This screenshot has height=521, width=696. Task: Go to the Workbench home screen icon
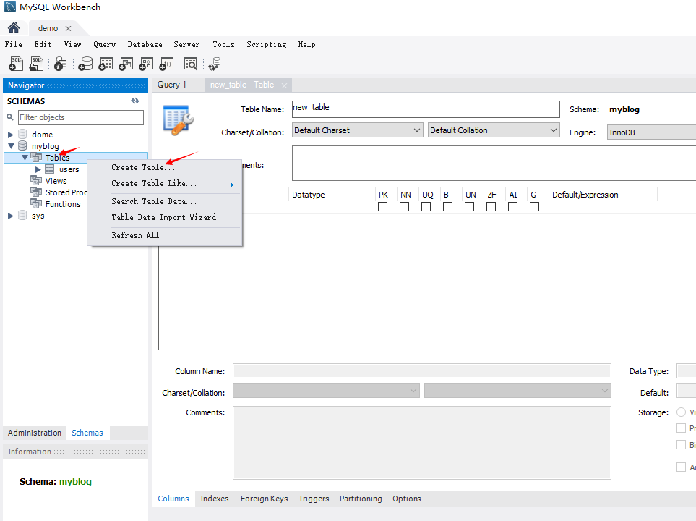pos(14,27)
